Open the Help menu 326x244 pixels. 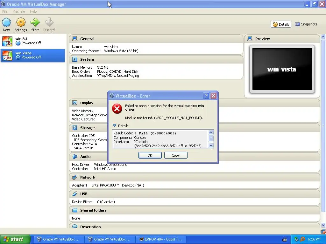click(33, 11)
